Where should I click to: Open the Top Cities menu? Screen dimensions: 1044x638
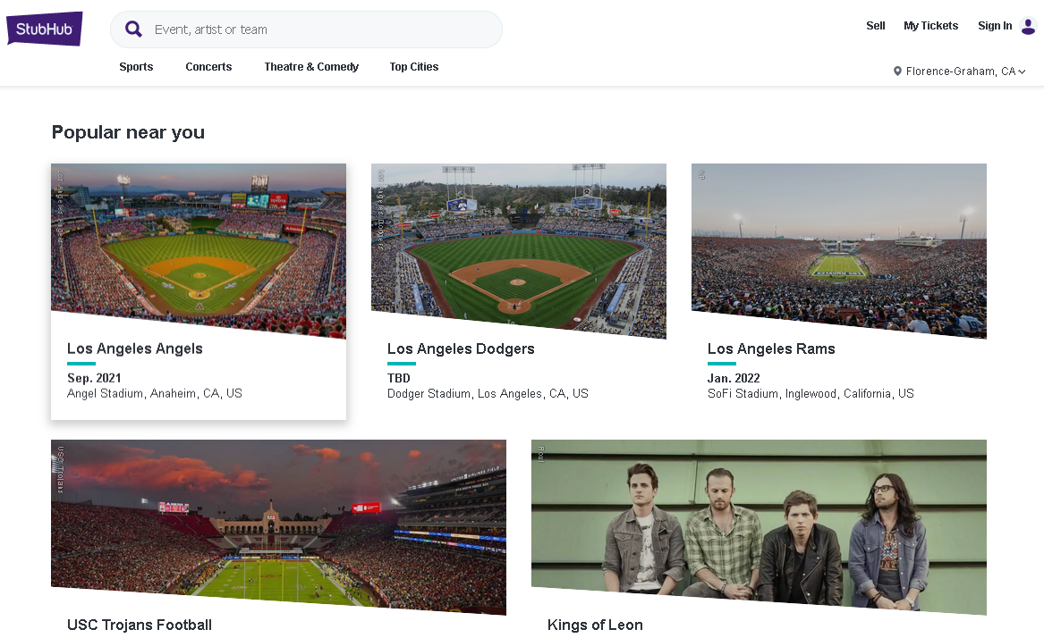414,67
